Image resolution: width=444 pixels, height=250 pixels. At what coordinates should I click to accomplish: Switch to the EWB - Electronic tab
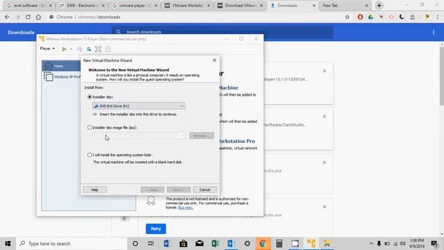[x=82, y=6]
